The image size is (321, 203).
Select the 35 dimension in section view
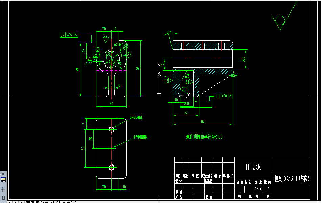[186, 112]
